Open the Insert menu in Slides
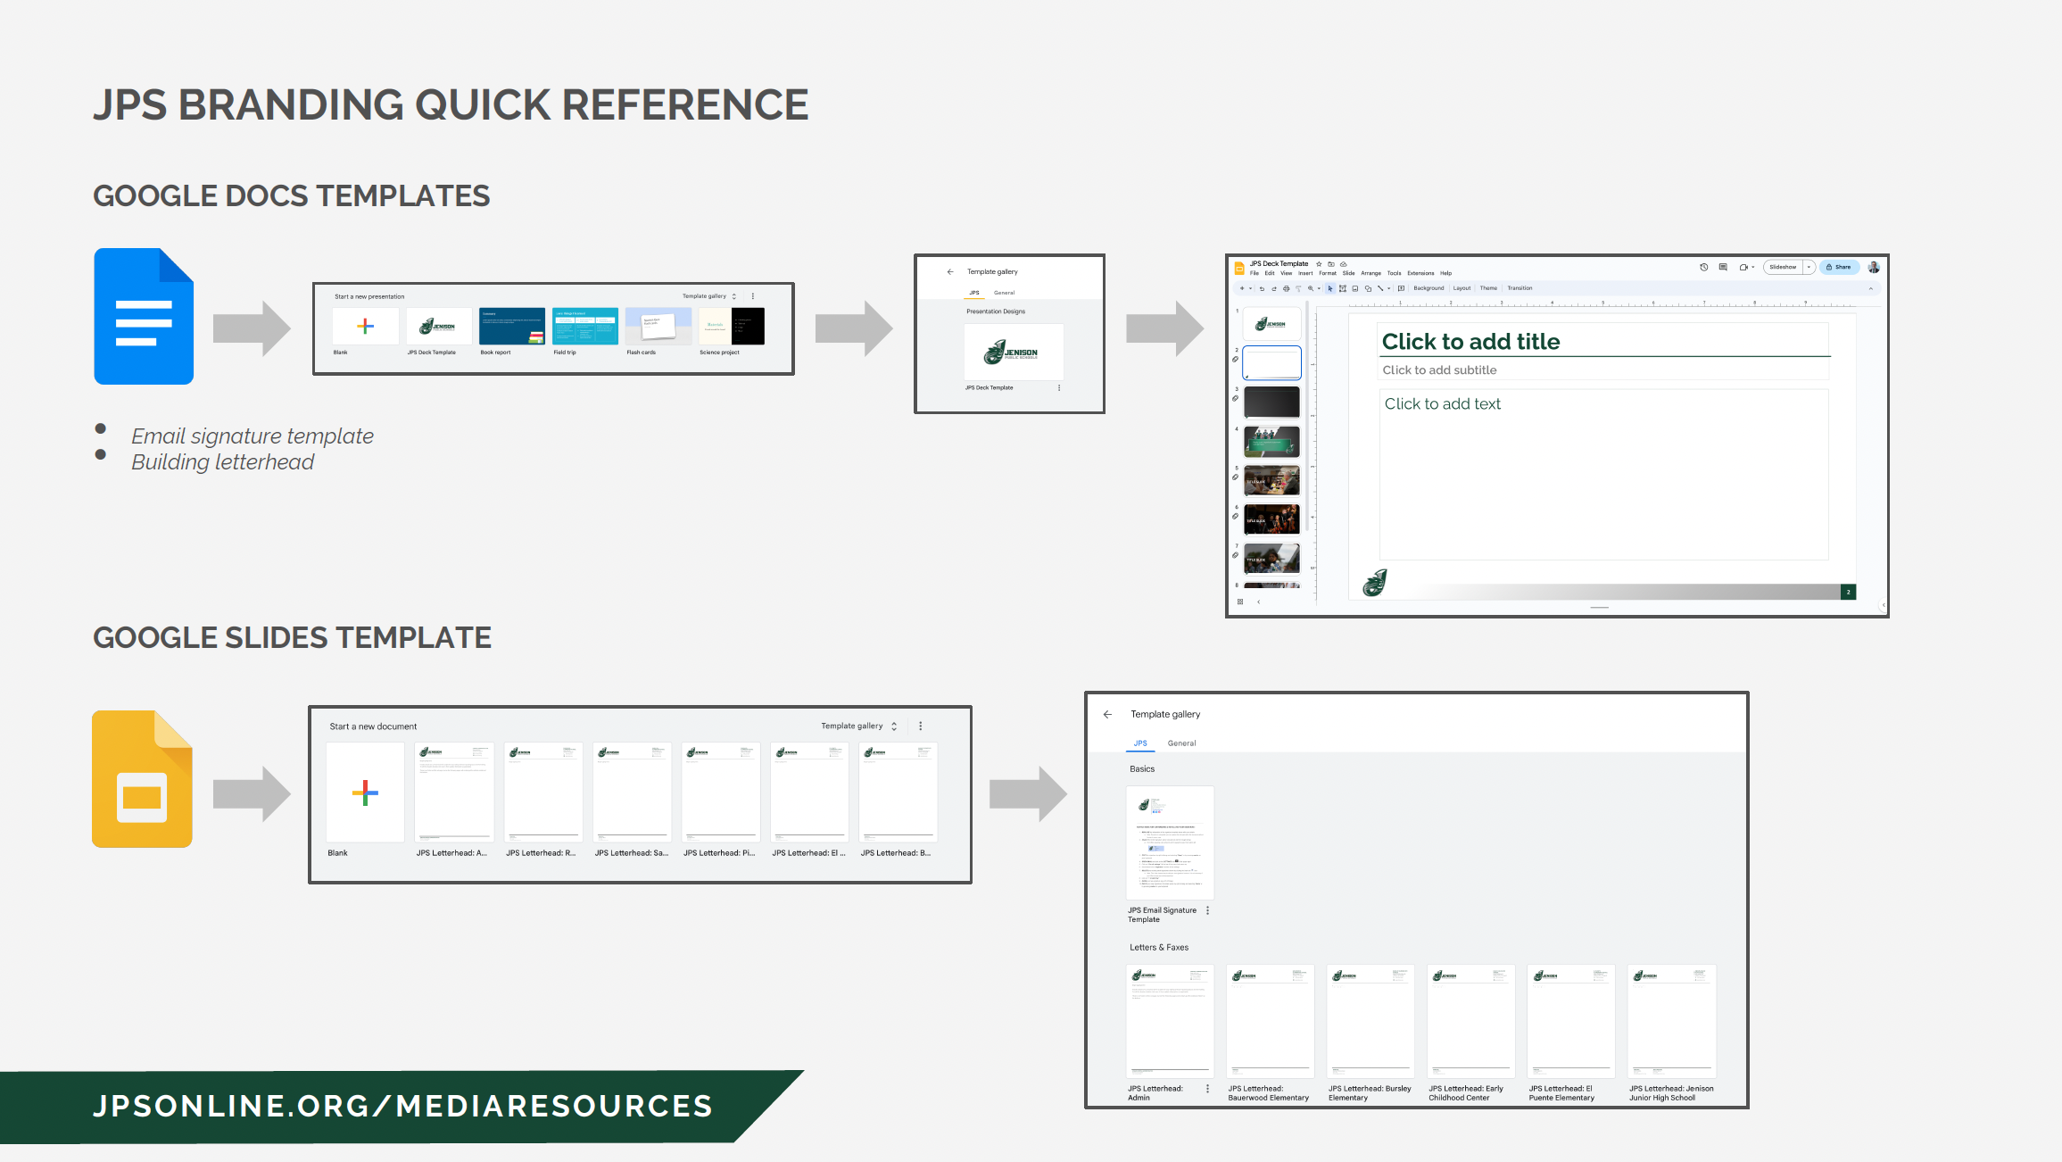 tap(1305, 273)
